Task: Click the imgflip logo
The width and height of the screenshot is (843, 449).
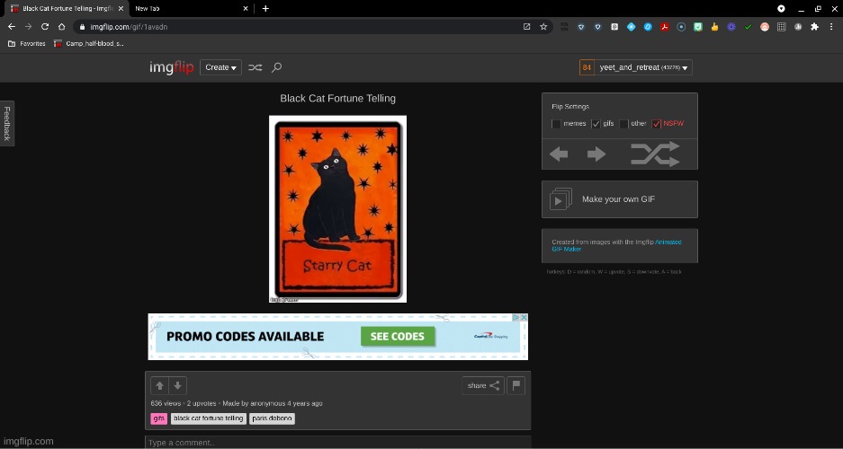Action: pyautogui.click(x=172, y=67)
